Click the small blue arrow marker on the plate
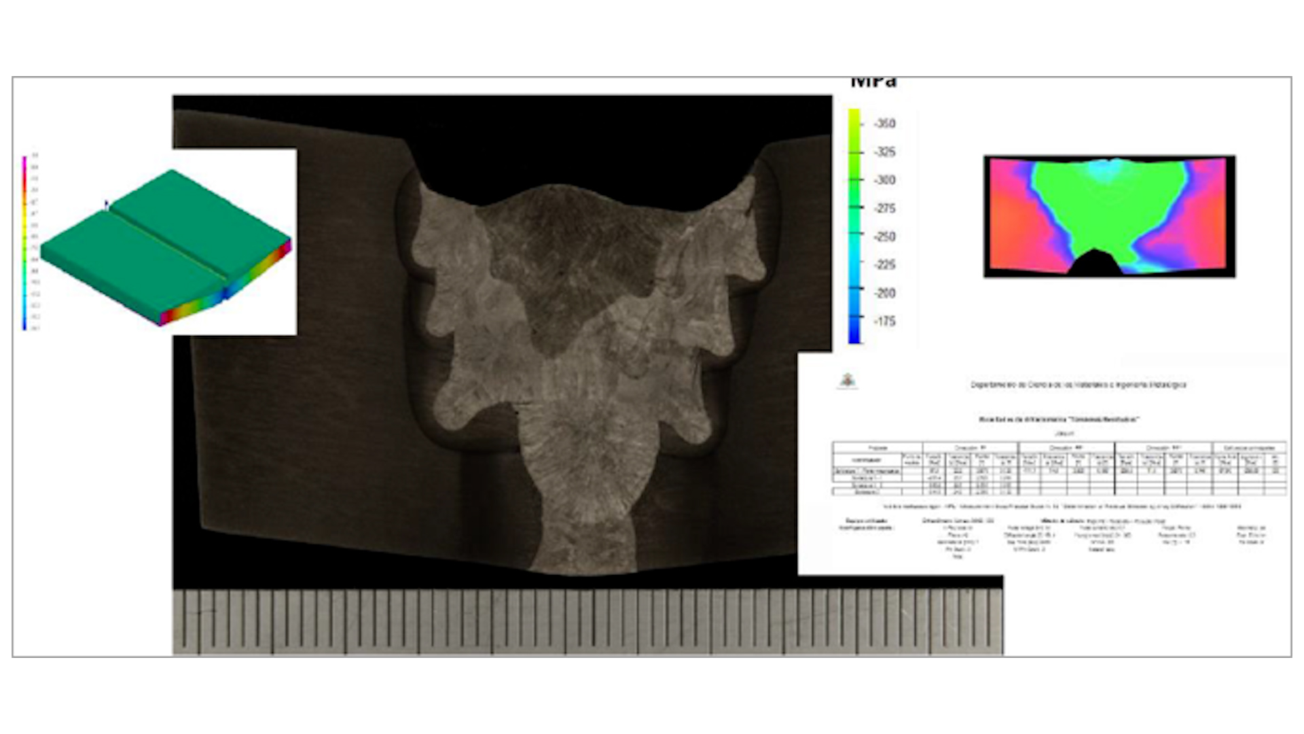 point(106,203)
